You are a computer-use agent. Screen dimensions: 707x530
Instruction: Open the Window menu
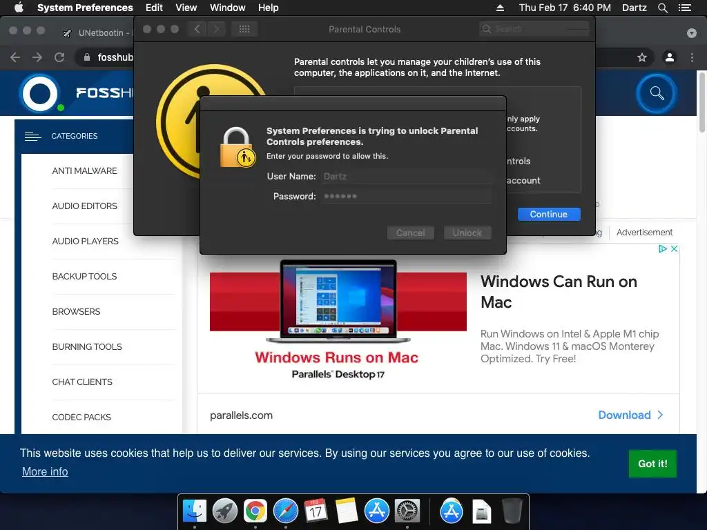pyautogui.click(x=228, y=8)
